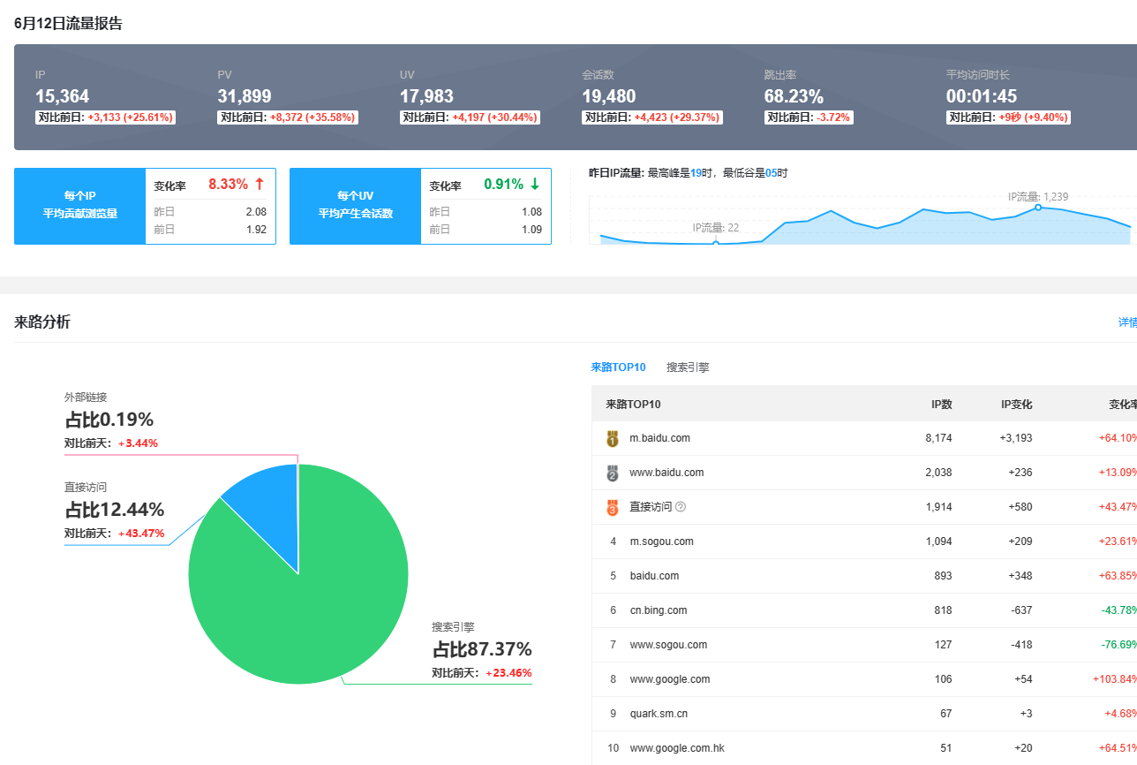The width and height of the screenshot is (1137, 765).
Task: Click the 直接访问 占比12.44% label
Action: 114,510
